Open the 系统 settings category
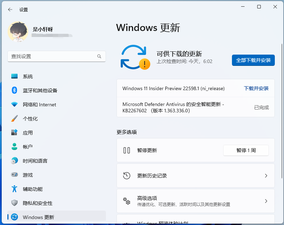Viewport: 284px width, 225px height. click(57, 76)
